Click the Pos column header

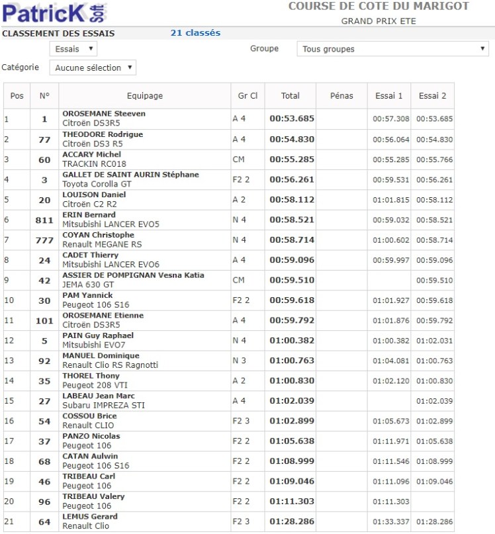click(17, 96)
